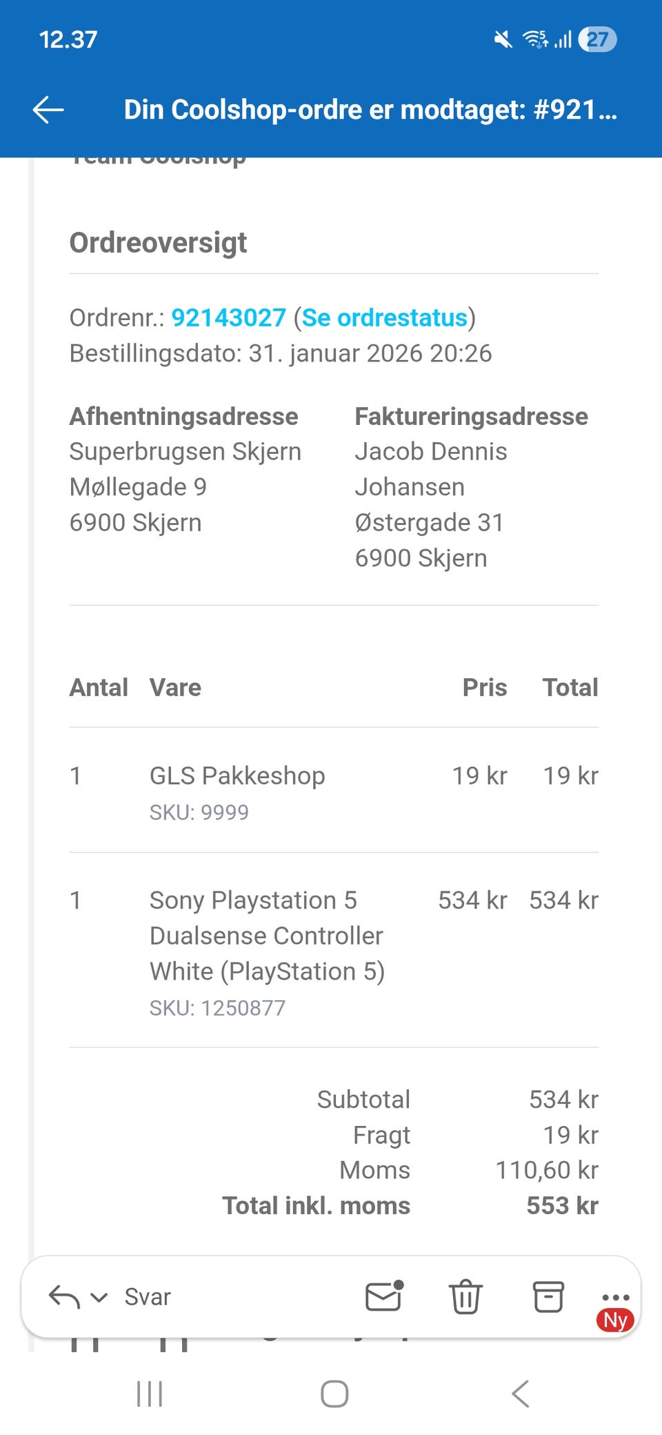Mark email as unread with envelope icon
The width and height of the screenshot is (662, 1435).
click(383, 1296)
